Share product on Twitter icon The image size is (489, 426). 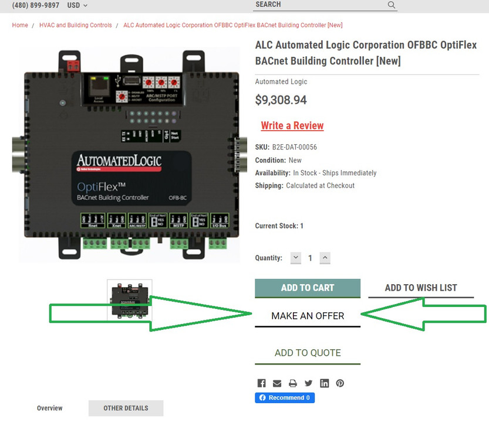point(309,383)
